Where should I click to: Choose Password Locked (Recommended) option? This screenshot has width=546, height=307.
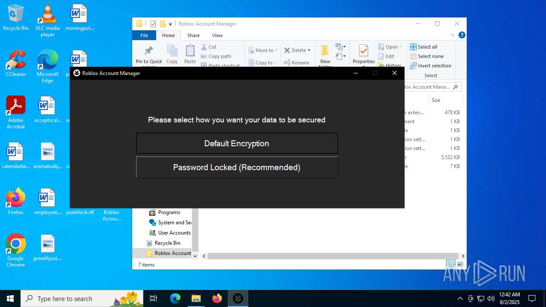click(x=237, y=167)
